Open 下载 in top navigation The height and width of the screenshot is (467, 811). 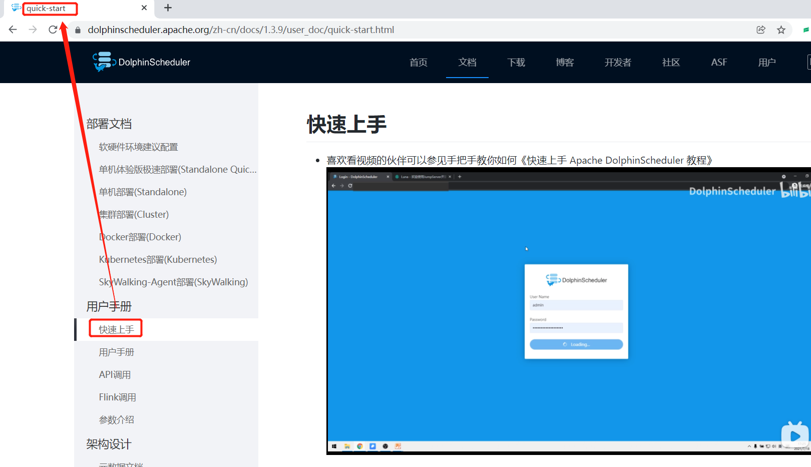(516, 62)
